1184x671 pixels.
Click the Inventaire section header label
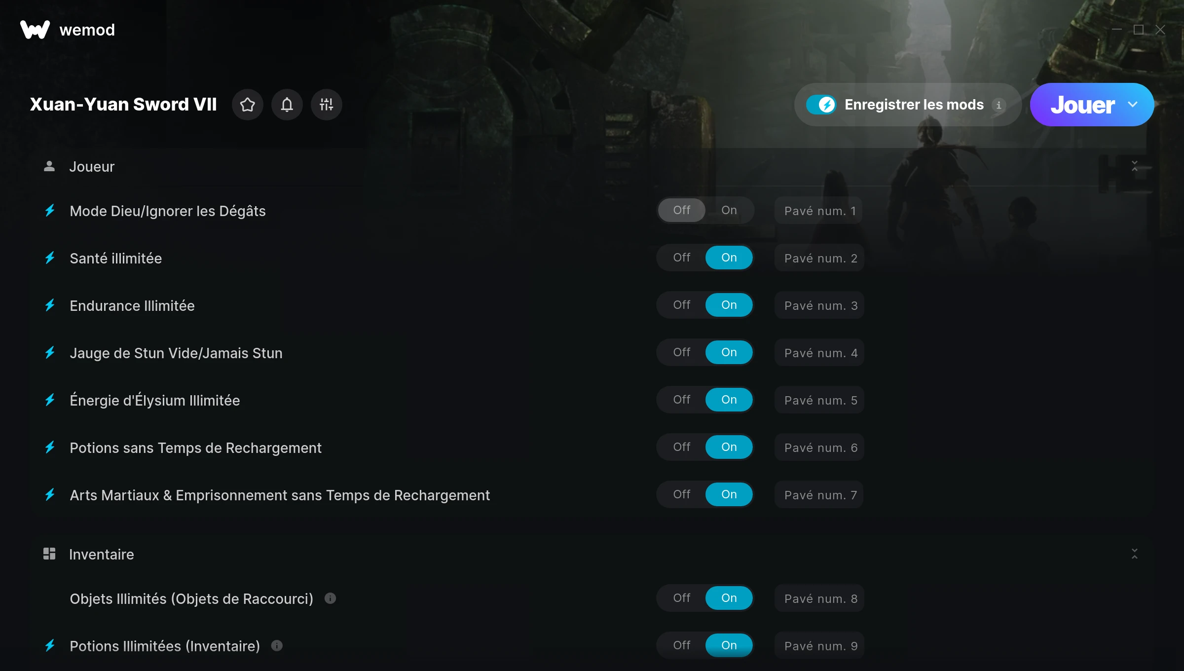102,555
